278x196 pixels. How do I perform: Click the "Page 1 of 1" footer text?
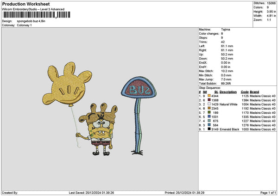tap(268, 193)
